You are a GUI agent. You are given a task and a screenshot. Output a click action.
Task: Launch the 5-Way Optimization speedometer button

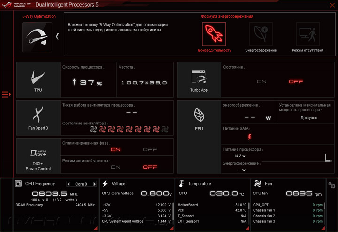coord(37,37)
